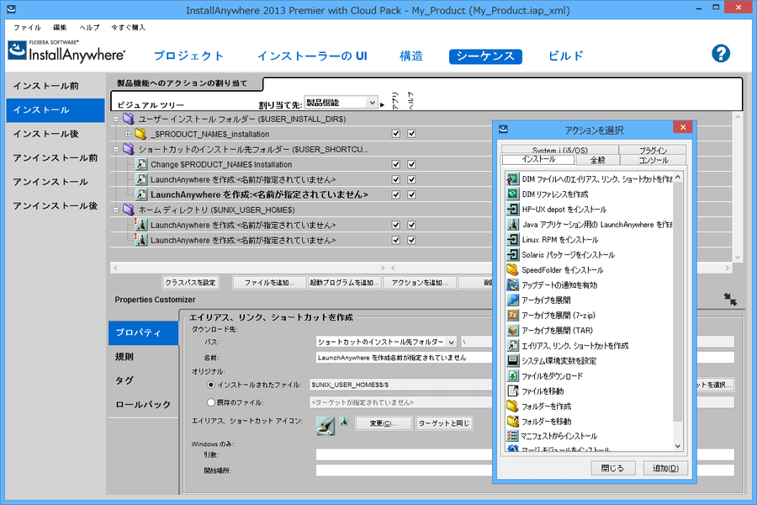Select 'アーカイブを展開' action icon
Screen dimensions: 757x505
512,300
